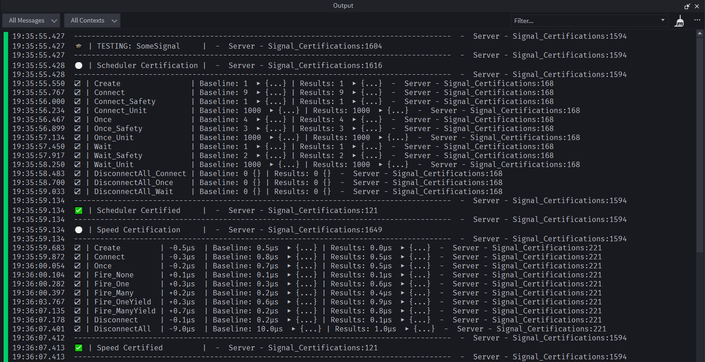Expand the Results 0.0µs table in the Speed Create row
Image resolution: width=705 pixels, height=362 pixels.
pos(403,248)
